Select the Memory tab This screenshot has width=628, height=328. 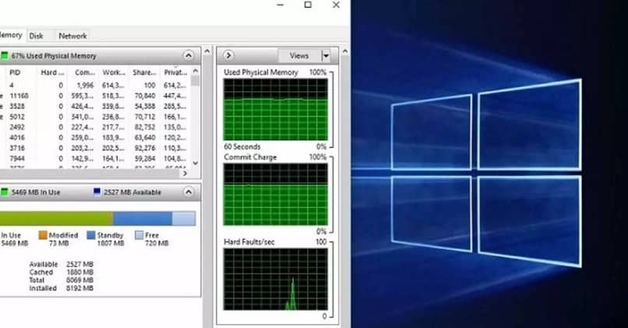coord(12,35)
